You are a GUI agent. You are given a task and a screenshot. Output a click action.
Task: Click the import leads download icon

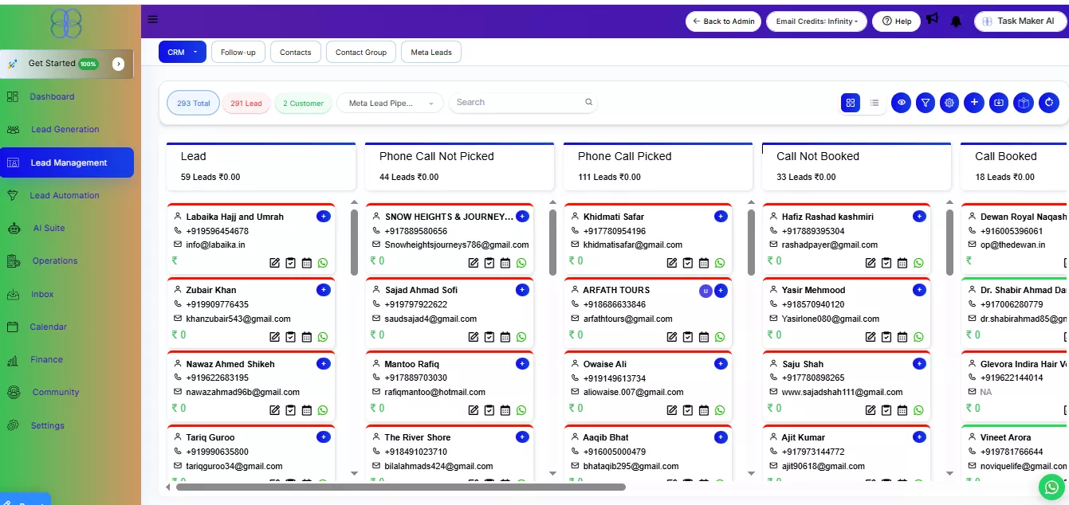point(998,102)
